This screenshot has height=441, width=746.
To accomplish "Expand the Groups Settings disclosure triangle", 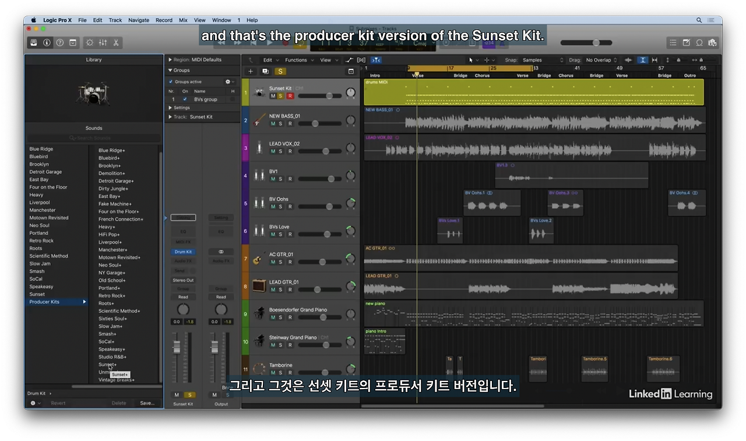I will 170,107.
